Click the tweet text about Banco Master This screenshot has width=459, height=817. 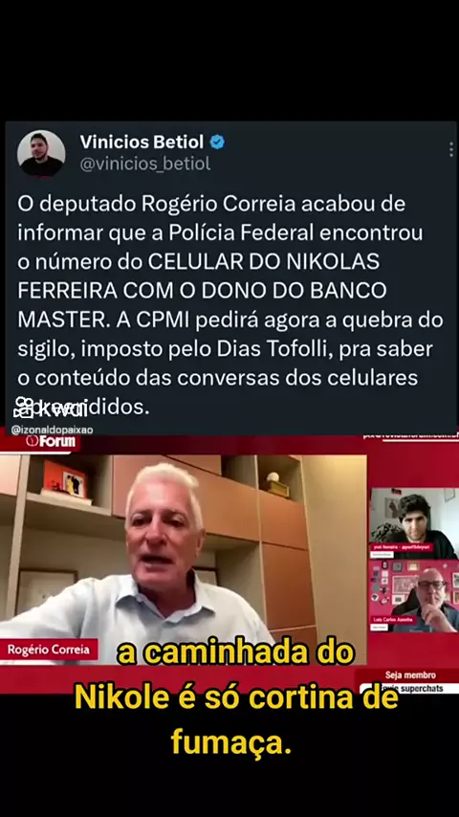point(230,305)
